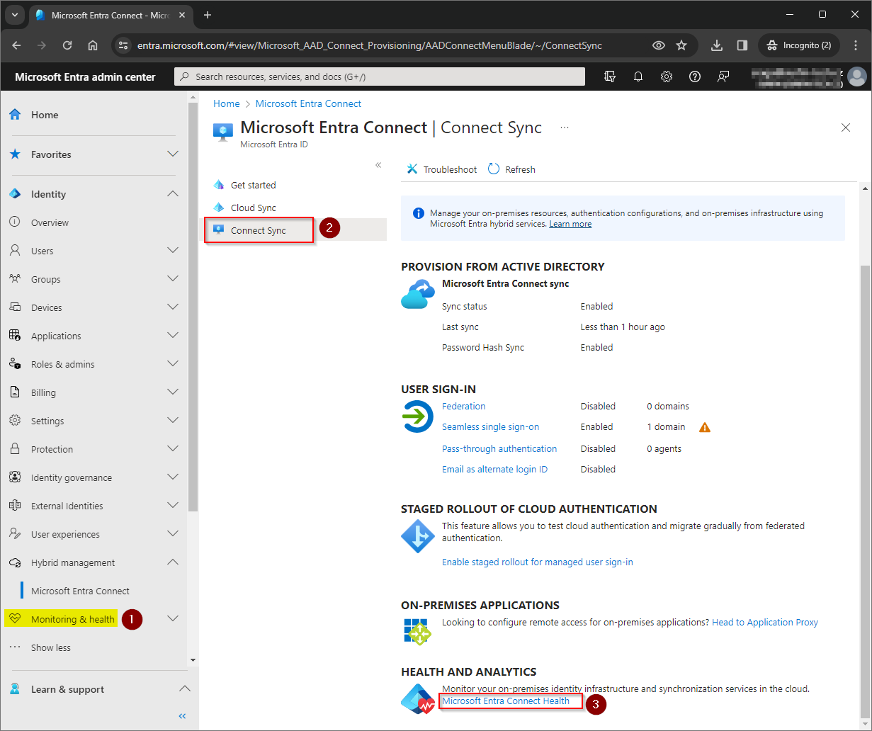Select Connect Sync menu item
The height and width of the screenshot is (731, 872).
tap(259, 230)
